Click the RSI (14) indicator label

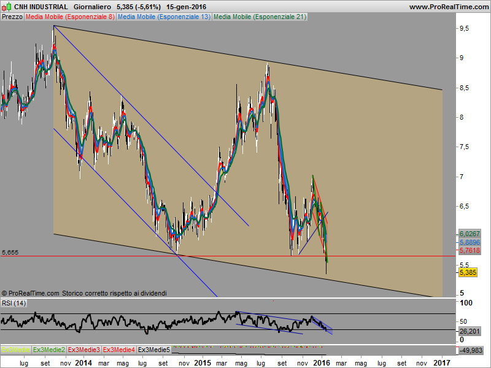pos(14,303)
